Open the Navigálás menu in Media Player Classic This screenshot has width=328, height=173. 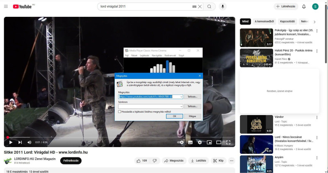pyautogui.click(x=157, y=55)
